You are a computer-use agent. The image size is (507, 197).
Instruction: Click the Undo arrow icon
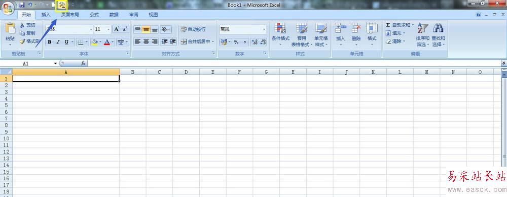point(30,5)
